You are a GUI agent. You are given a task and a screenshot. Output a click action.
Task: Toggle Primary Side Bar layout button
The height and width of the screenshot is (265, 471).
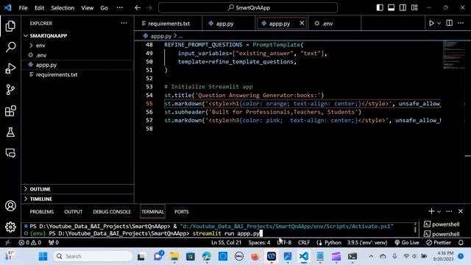point(380,7)
